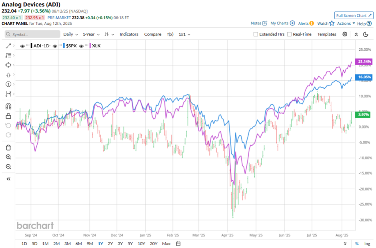Open XLK series options ellipsis
Screen dimensions: 376x248
tap(87, 45)
